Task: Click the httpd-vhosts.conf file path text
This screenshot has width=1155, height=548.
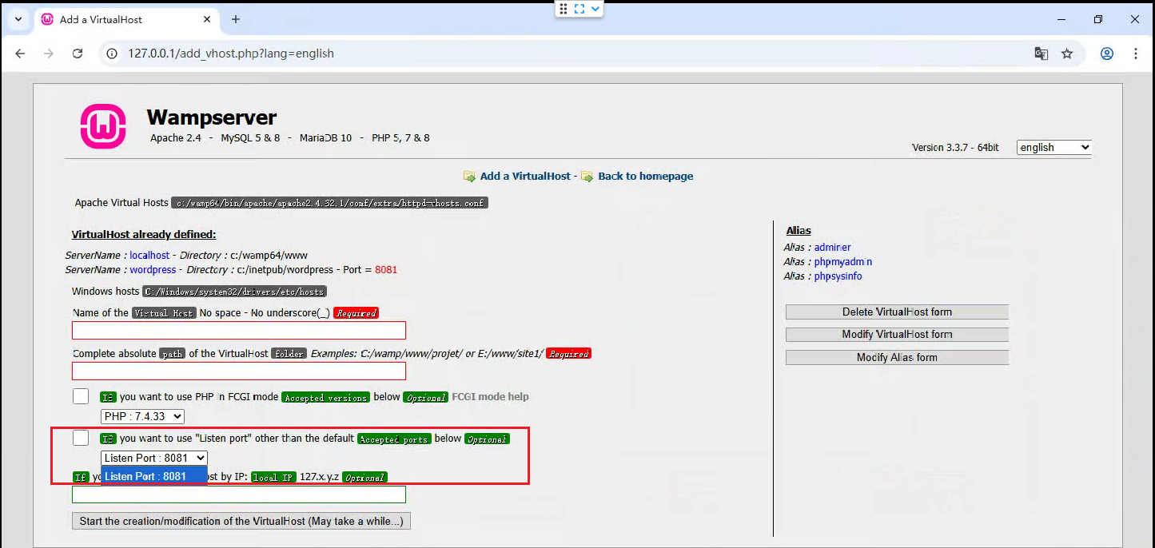Action: click(329, 203)
